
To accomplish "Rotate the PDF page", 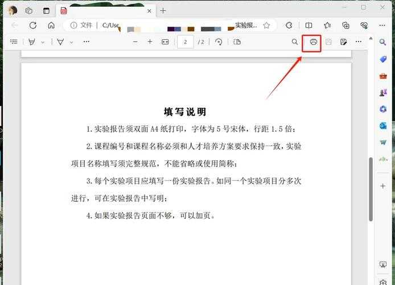I will [219, 42].
